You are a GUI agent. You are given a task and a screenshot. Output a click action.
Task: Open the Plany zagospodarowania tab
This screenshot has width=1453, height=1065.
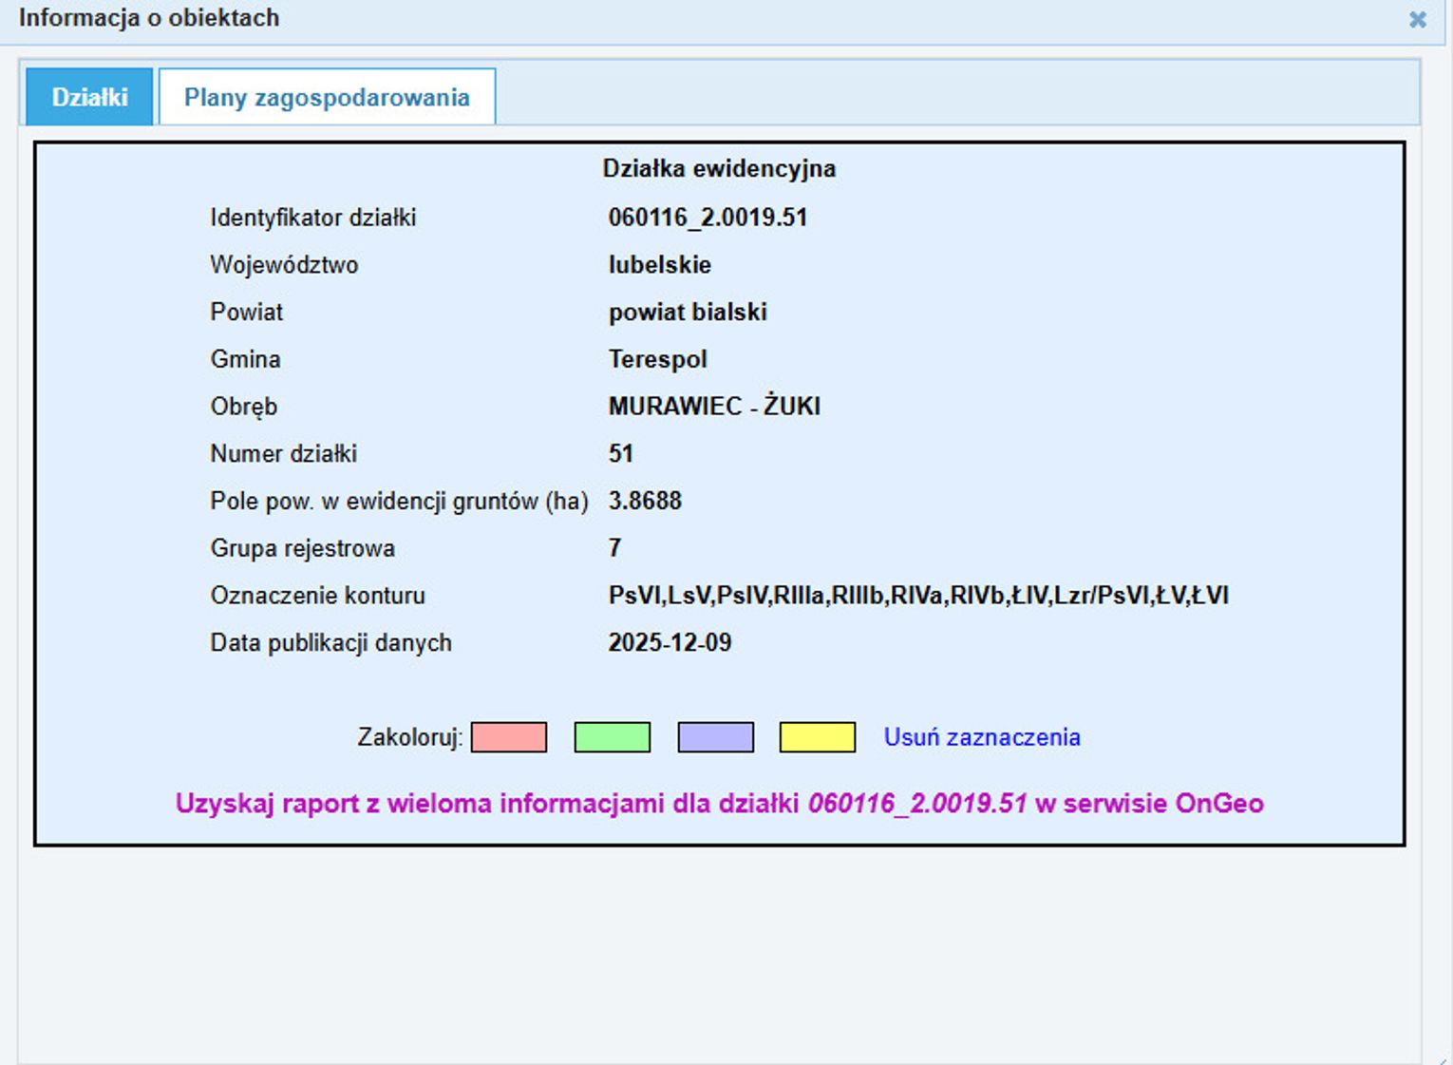pyautogui.click(x=327, y=97)
